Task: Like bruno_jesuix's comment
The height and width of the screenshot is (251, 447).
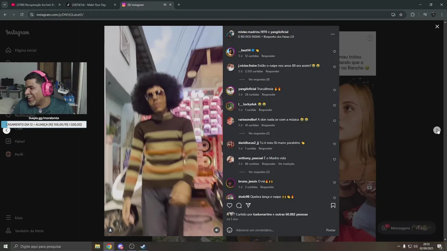Action: point(334,183)
